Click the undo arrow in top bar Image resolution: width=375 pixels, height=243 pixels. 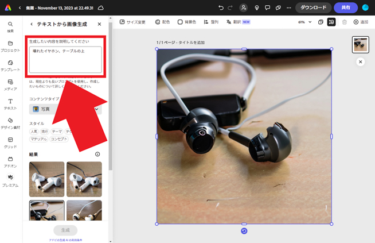(x=221, y=8)
